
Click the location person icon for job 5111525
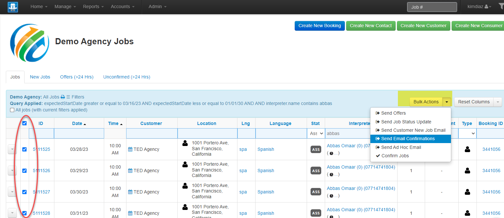tap(185, 143)
